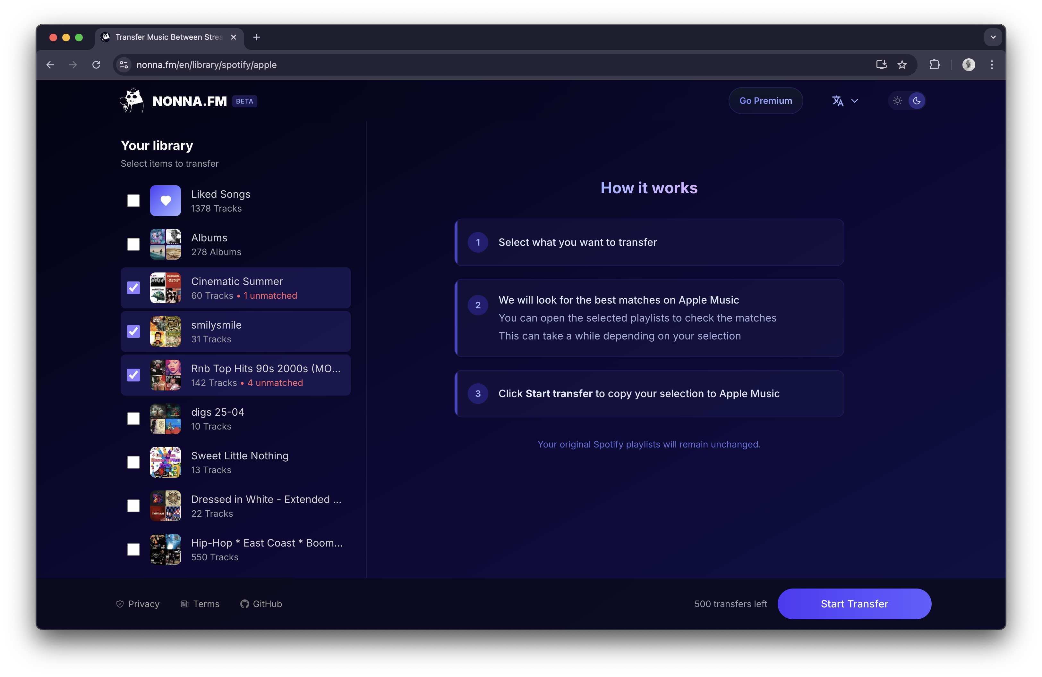
Task: Open the language translate icon menu
Action: point(845,101)
